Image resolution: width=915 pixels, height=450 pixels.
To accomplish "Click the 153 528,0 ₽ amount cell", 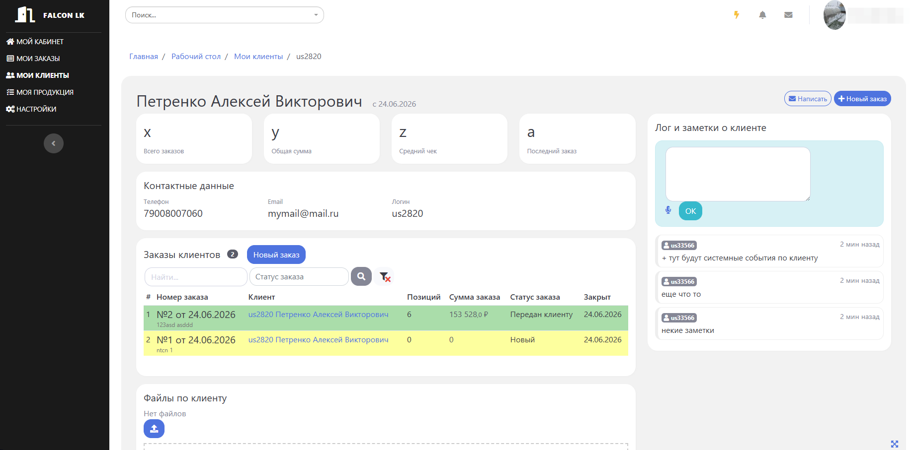I will pyautogui.click(x=469, y=315).
